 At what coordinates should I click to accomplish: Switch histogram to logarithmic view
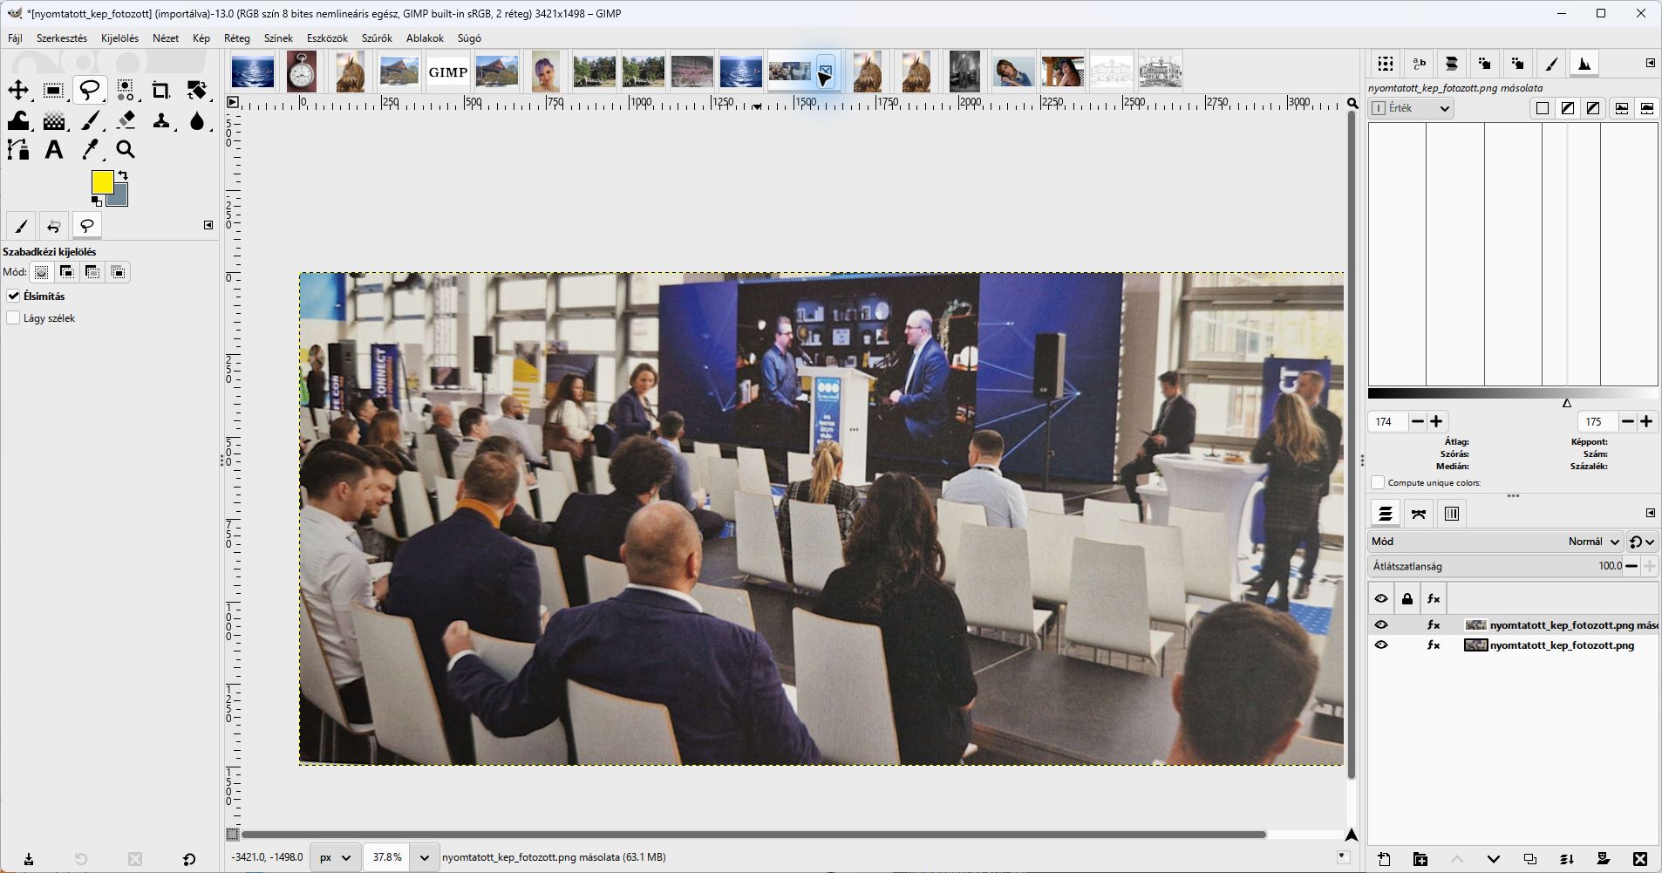pyautogui.click(x=1647, y=108)
